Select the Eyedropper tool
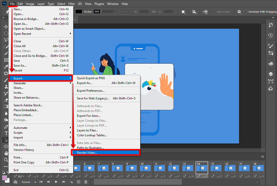The image size is (277, 186). coord(6,67)
